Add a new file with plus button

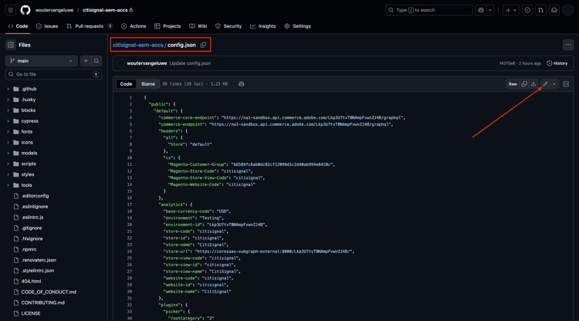(x=86, y=61)
